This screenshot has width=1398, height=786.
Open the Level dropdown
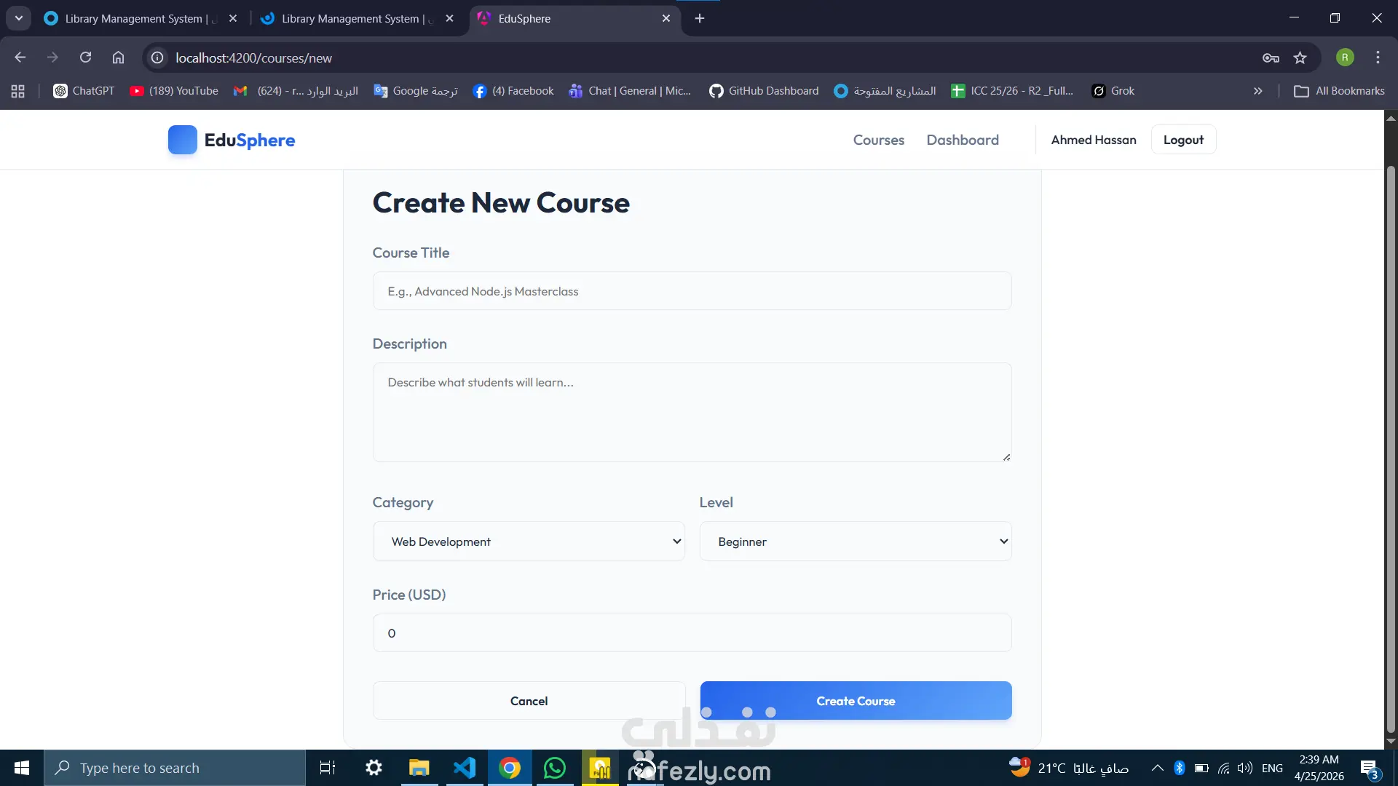[856, 541]
